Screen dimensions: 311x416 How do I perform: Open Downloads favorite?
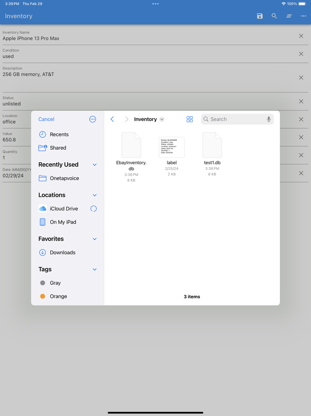point(68,252)
